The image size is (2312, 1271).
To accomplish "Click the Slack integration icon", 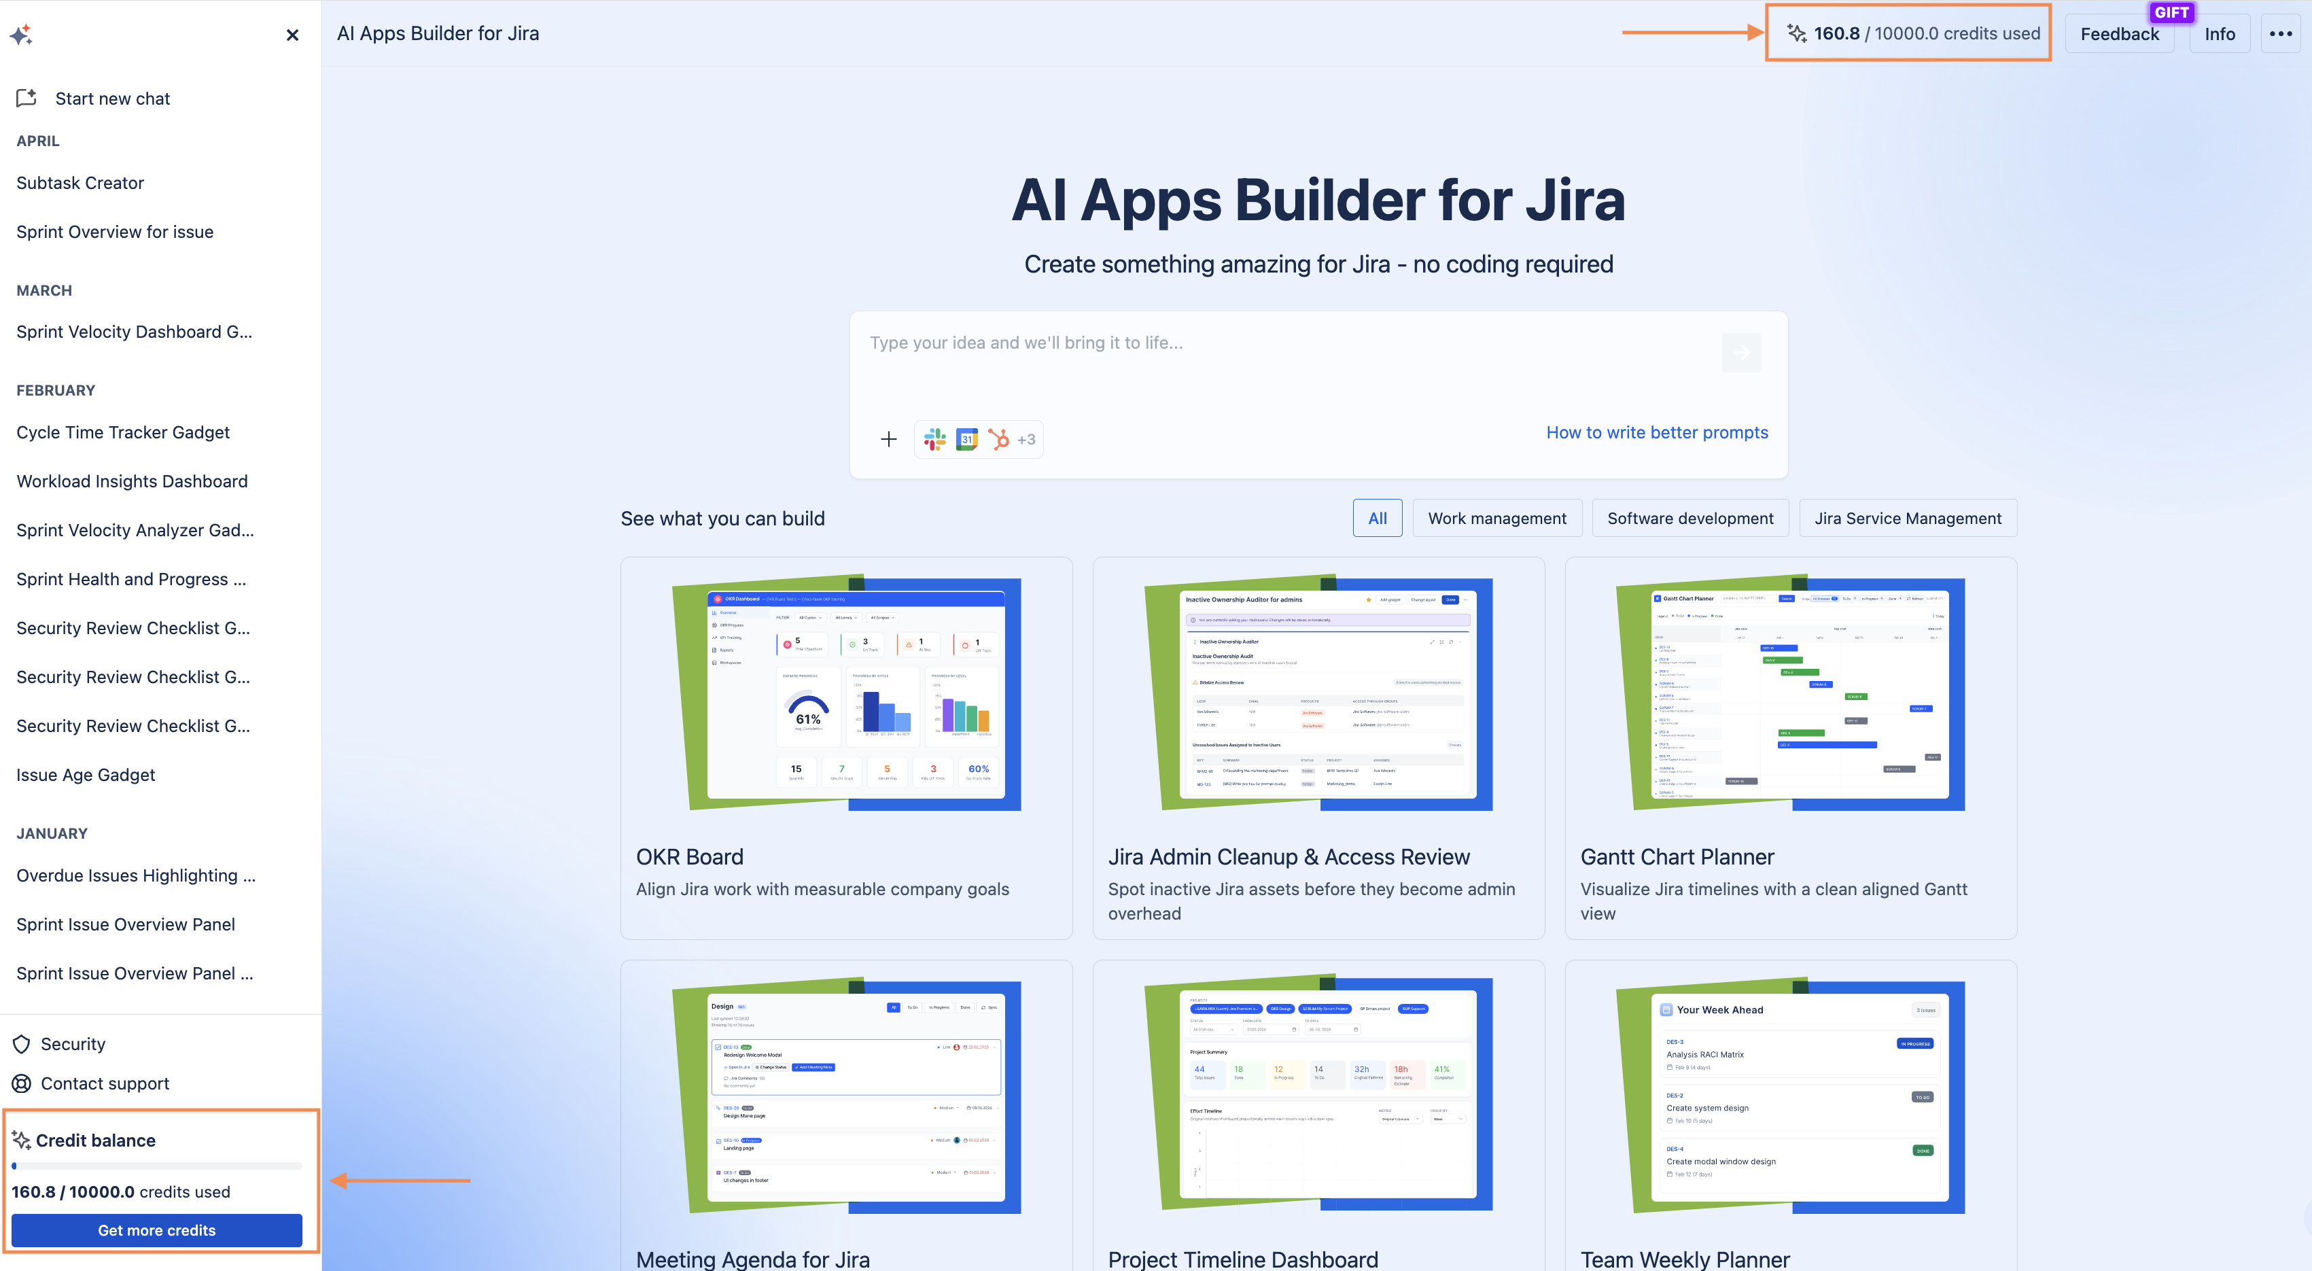I will (935, 439).
